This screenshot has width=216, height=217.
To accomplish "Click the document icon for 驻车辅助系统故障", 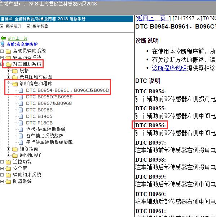I will click(21, 136).
